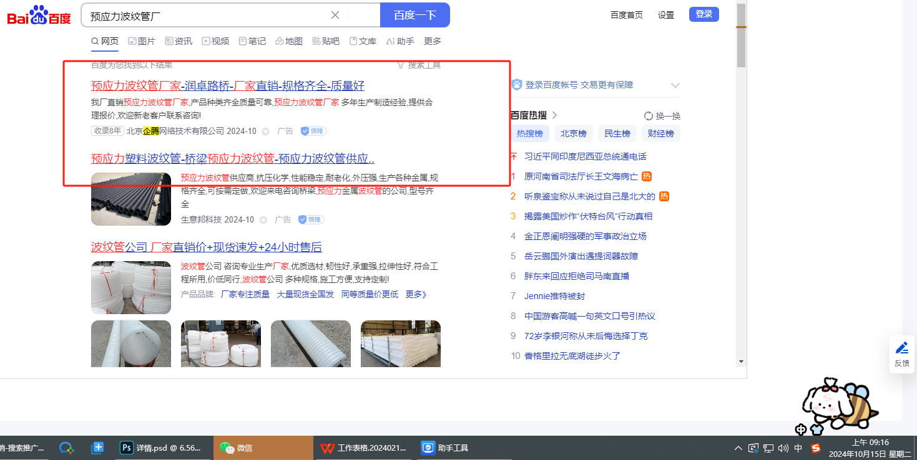Open dropdown arrow beside 北京企腾 2024-10
The height and width of the screenshot is (460, 917).
(265, 132)
